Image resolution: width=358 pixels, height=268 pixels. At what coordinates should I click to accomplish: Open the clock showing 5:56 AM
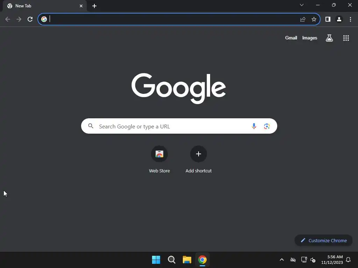click(x=332, y=260)
